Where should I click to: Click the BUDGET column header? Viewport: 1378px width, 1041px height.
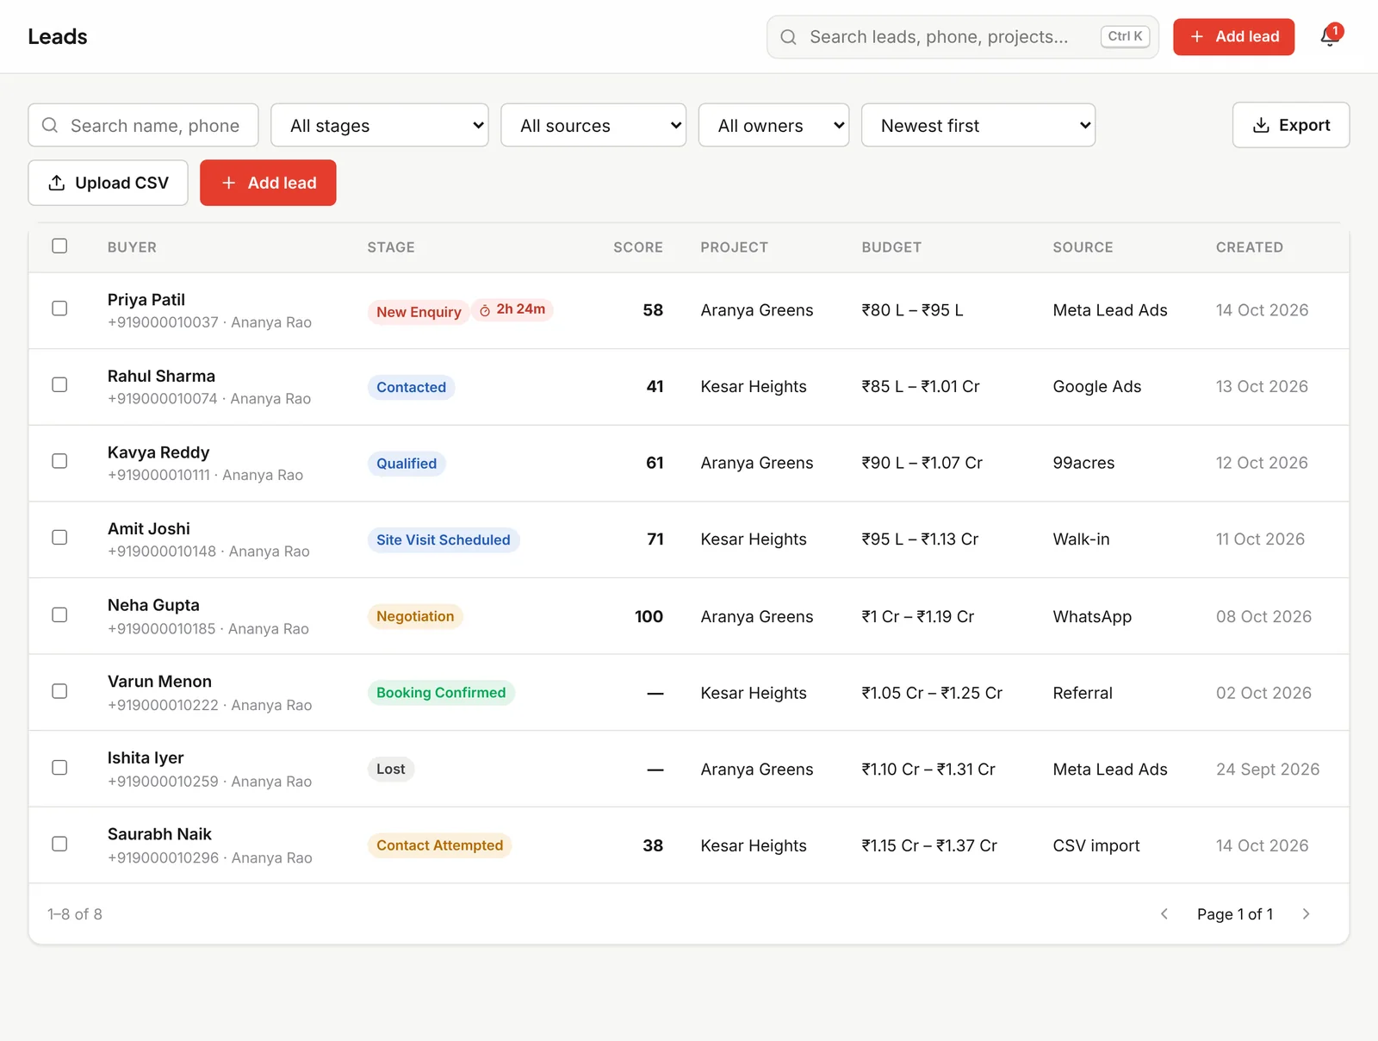coord(891,247)
